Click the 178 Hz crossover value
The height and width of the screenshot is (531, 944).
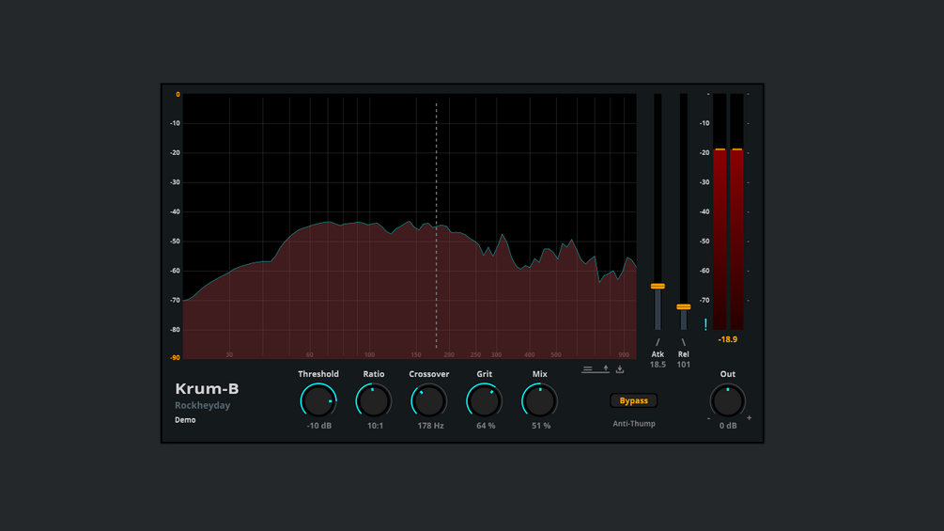click(430, 426)
